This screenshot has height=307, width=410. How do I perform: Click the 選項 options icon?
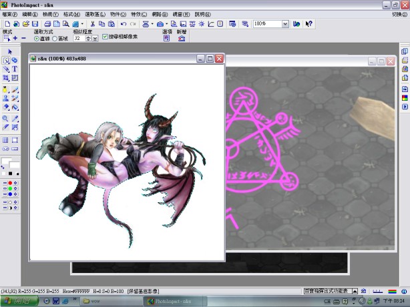click(166, 39)
